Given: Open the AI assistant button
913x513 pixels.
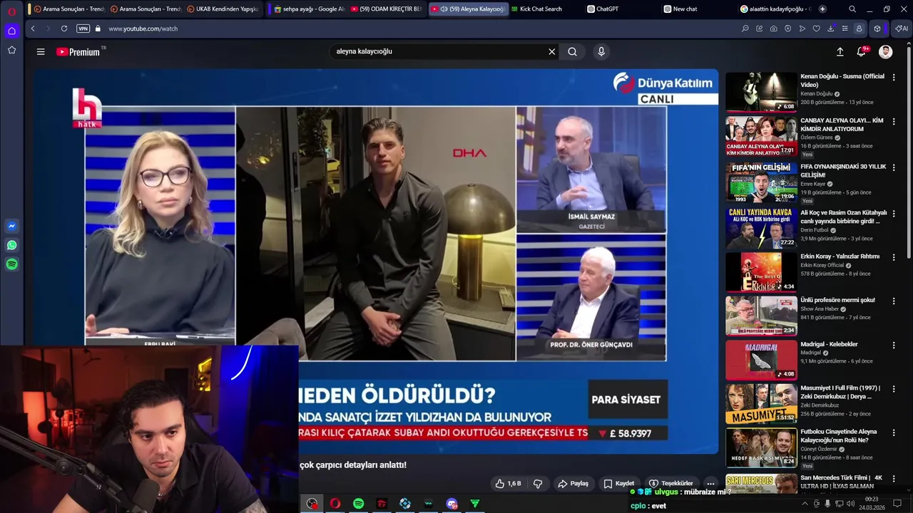Looking at the screenshot, I should click(900, 28).
